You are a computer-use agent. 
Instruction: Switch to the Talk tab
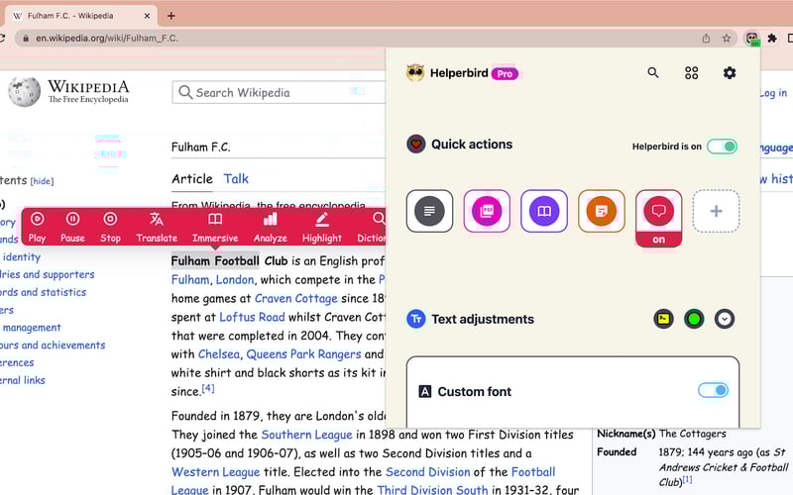point(236,179)
